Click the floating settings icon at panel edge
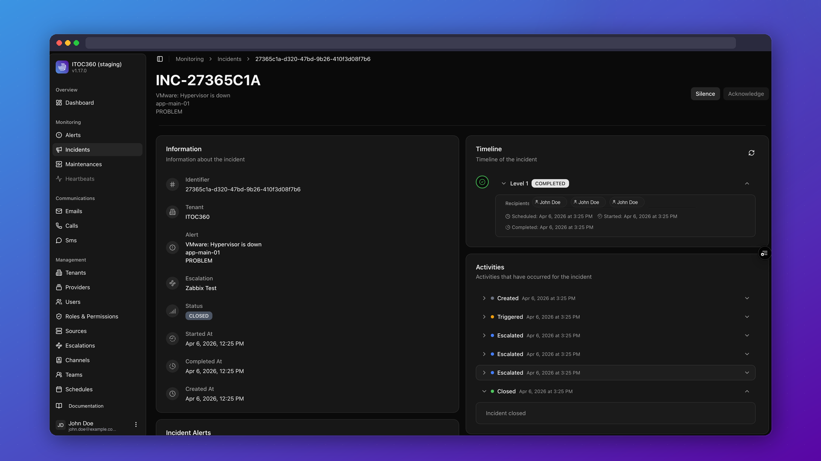The width and height of the screenshot is (821, 461). point(764,254)
